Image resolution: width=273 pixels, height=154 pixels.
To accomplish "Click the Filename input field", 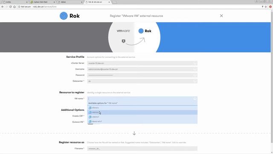I will click(142, 148).
